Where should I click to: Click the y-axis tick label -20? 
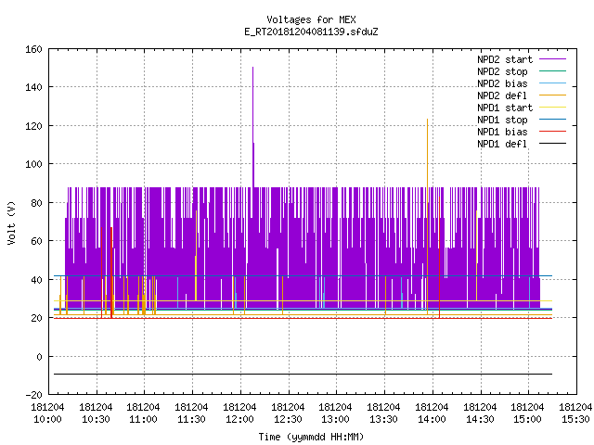33,395
